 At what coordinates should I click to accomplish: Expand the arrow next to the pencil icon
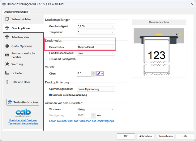[102, 74]
